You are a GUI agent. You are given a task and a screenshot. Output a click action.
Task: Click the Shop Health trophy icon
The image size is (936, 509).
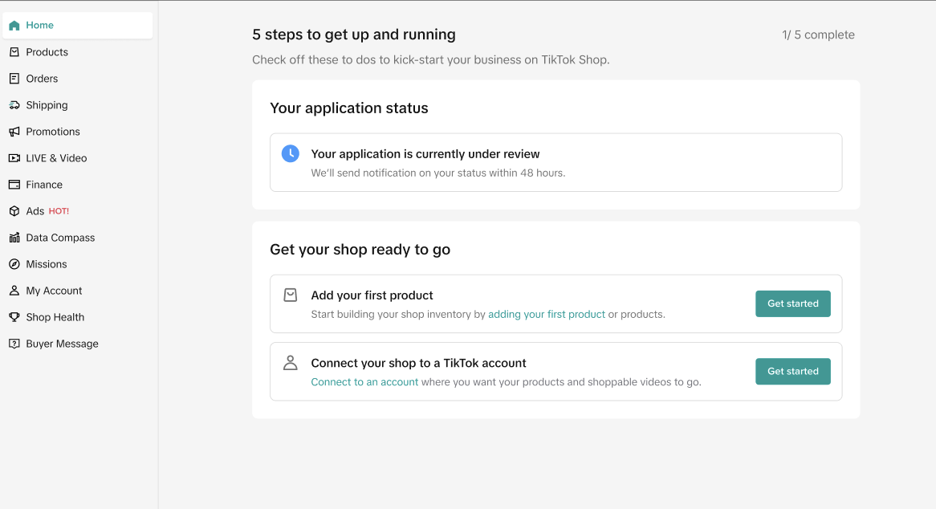tap(14, 317)
